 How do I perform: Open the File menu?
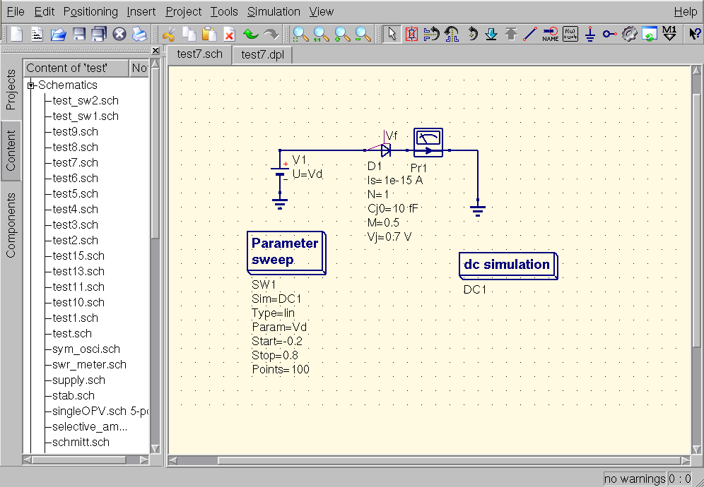(x=16, y=12)
